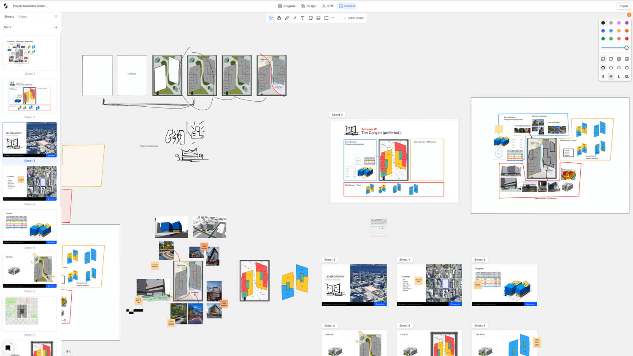
Task: Choose the arrow tool
Action: 295,18
